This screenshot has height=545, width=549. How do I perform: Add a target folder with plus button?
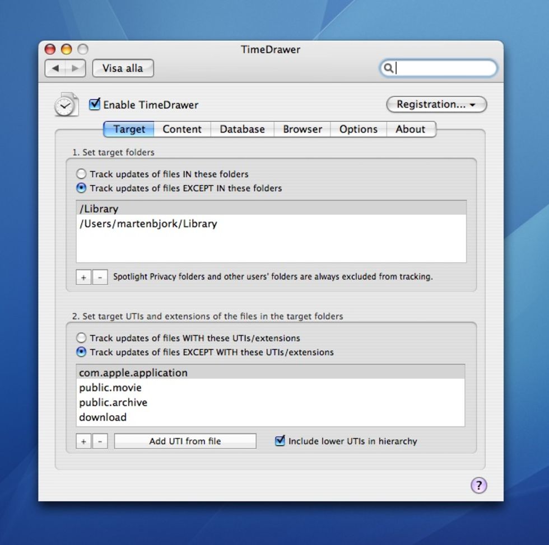tap(83, 277)
